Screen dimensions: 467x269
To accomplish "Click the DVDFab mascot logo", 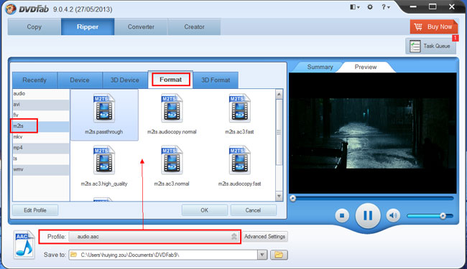I will click(x=11, y=9).
